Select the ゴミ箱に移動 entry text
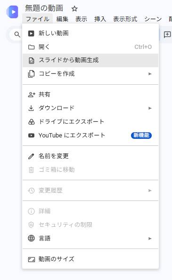The width and height of the screenshot is (172, 280). 57,169
